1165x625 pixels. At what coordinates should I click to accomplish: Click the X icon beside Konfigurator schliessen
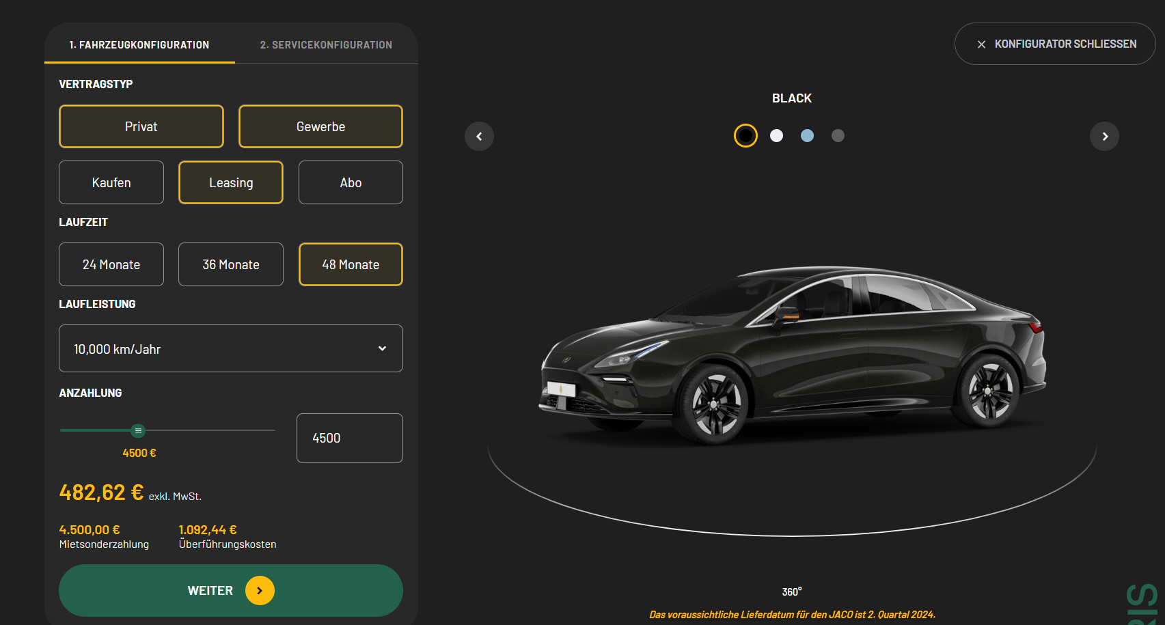[981, 44]
